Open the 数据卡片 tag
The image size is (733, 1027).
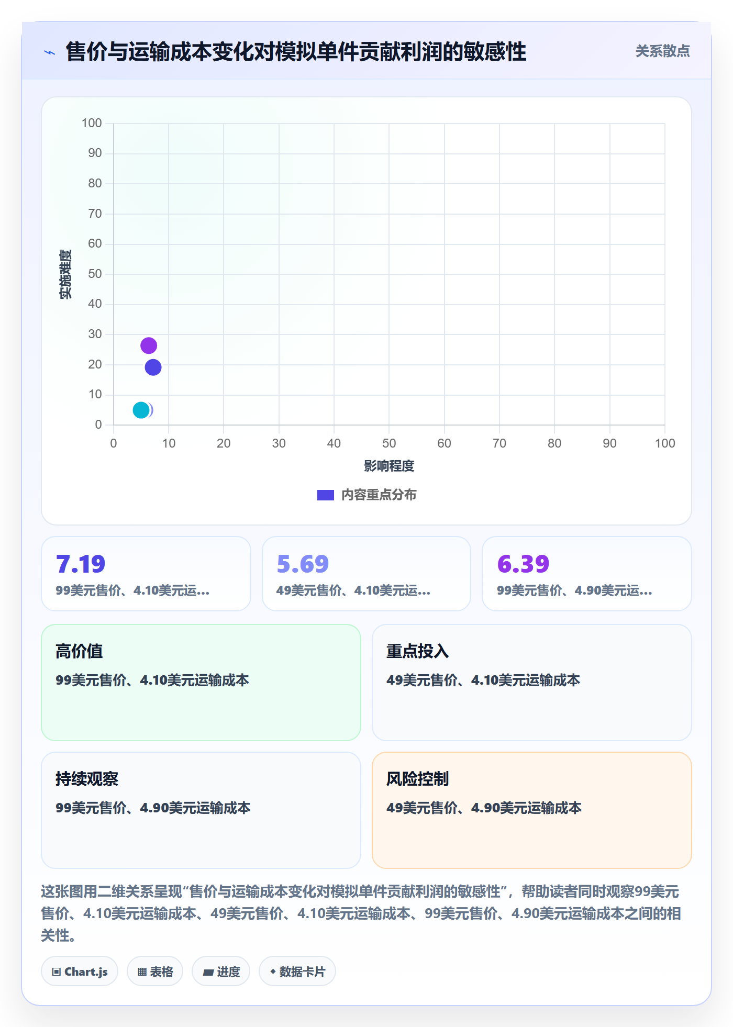[297, 972]
